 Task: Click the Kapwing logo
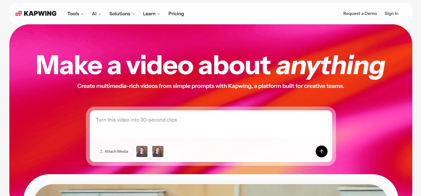click(x=36, y=13)
